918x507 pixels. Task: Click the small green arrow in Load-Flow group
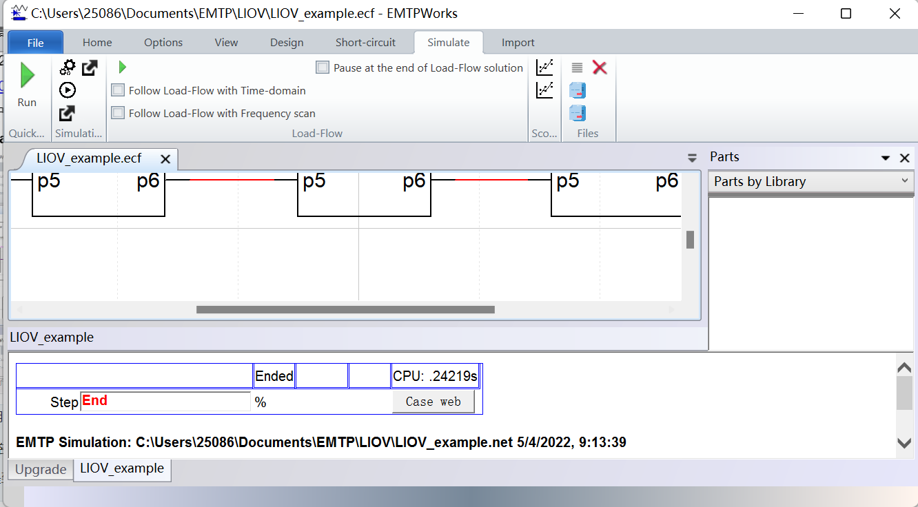[x=122, y=67]
